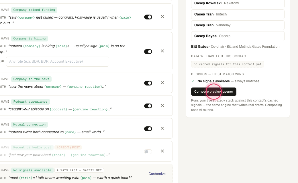This screenshot has width=298, height=183.
Task: Click DATA WE HAVE FOR THIS CONTACT heading
Action: (219, 56)
